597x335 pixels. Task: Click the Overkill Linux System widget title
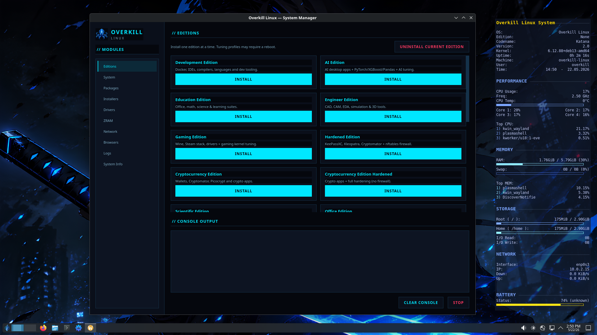[x=525, y=23]
